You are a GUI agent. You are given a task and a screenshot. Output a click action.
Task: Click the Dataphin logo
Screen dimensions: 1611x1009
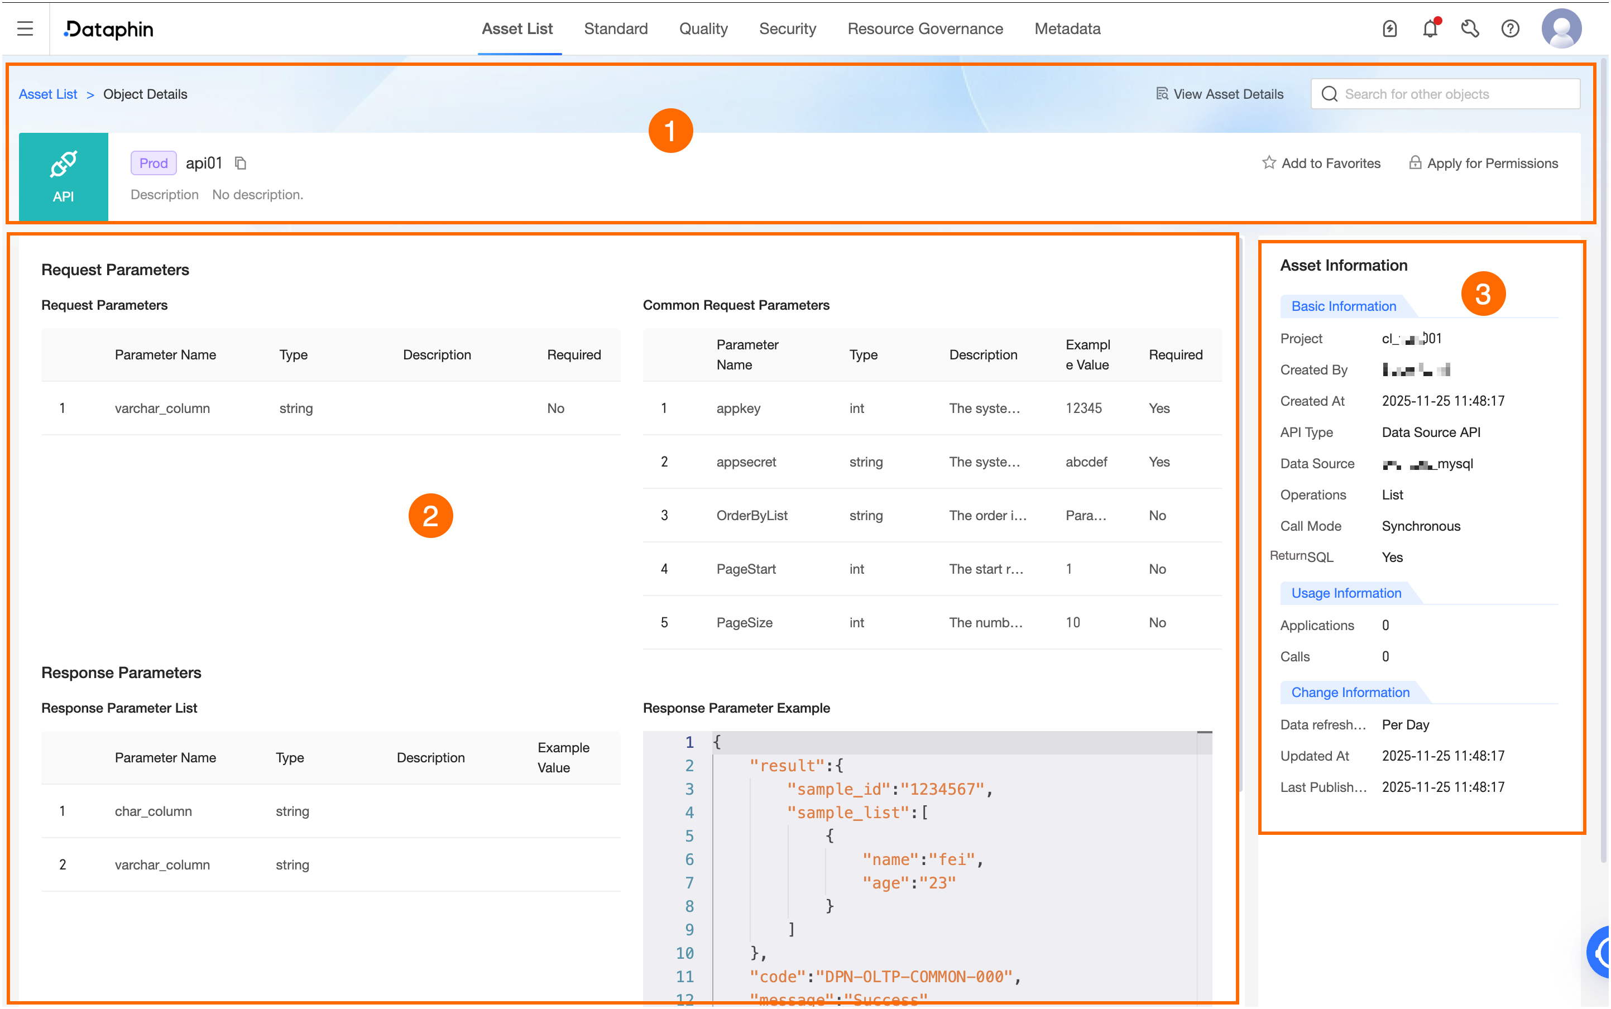(109, 30)
